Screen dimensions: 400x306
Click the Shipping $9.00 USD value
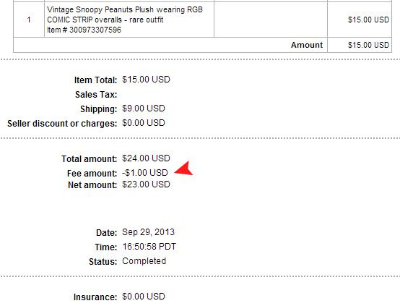[144, 109]
